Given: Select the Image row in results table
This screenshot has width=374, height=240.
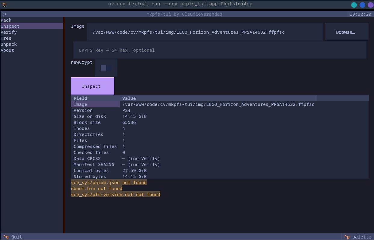Looking at the screenshot, I should click(x=220, y=104).
